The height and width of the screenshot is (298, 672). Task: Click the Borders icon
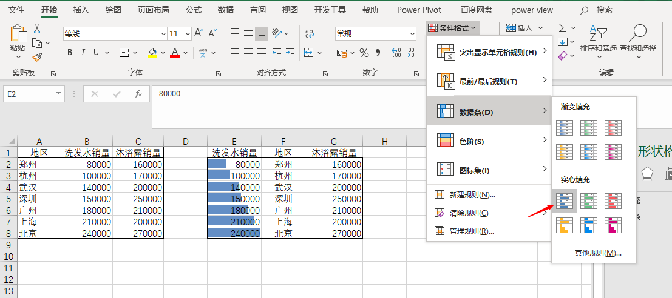(124, 53)
